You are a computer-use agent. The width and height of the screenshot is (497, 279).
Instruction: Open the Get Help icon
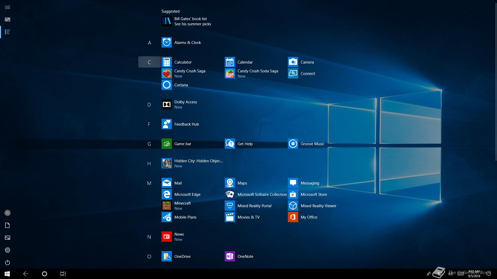click(x=230, y=144)
